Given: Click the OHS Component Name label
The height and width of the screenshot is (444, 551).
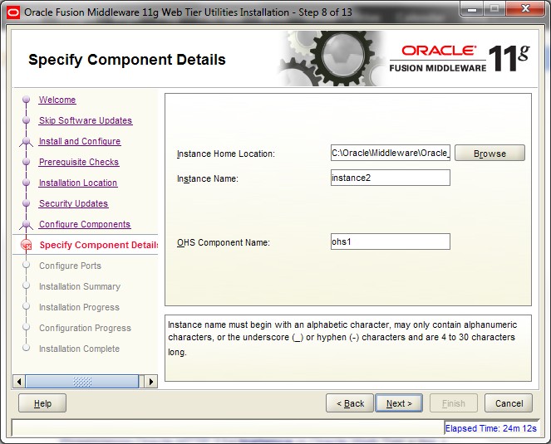Looking at the screenshot, I should coord(224,242).
